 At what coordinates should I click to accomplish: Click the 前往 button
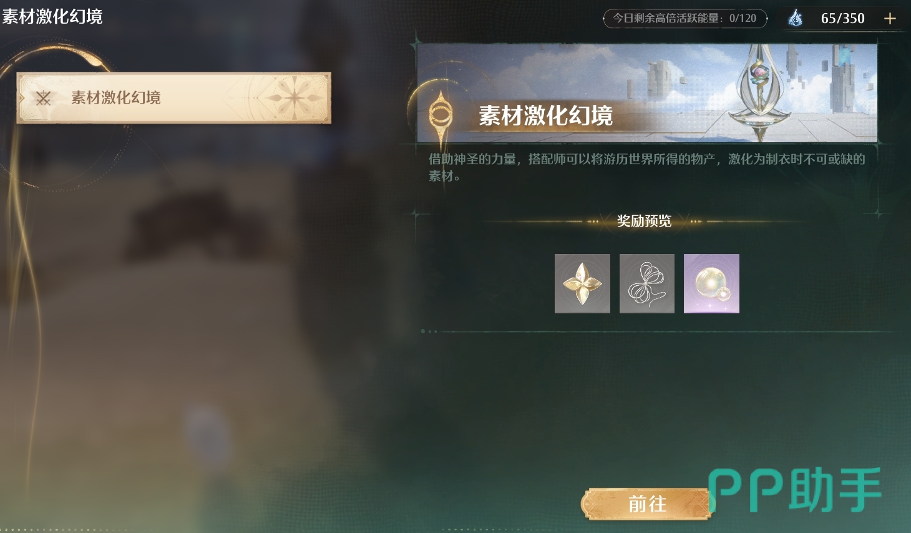click(x=647, y=504)
